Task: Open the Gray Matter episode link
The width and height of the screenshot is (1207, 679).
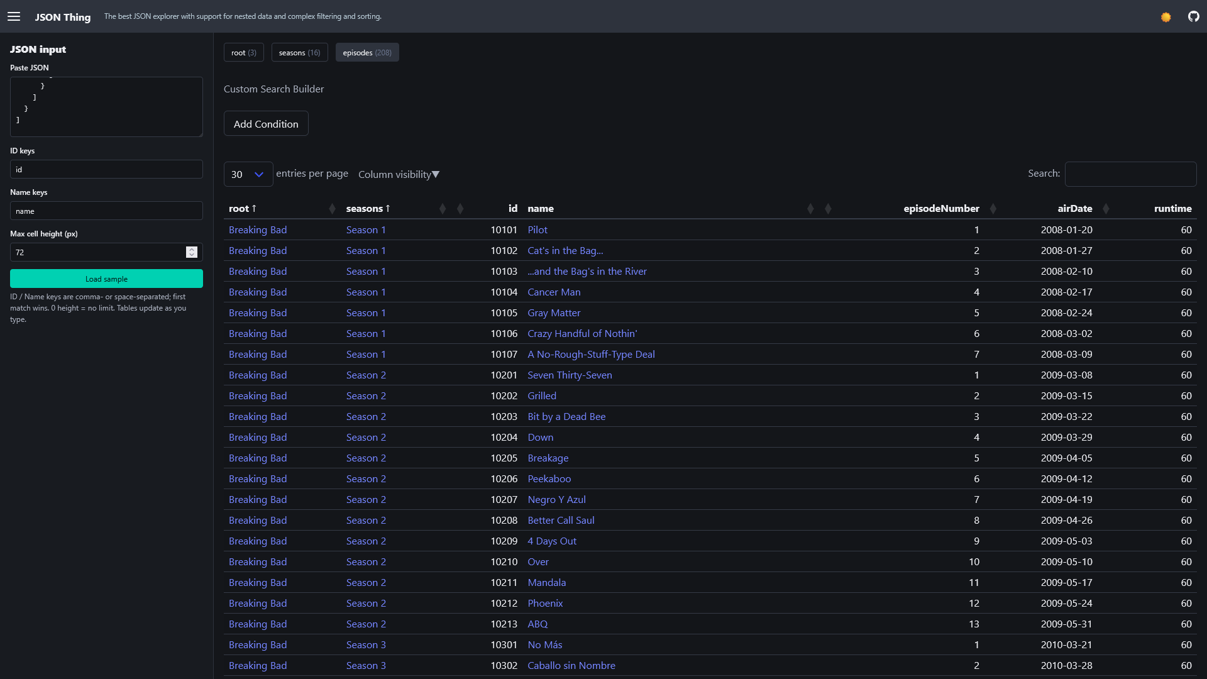Action: pos(554,313)
